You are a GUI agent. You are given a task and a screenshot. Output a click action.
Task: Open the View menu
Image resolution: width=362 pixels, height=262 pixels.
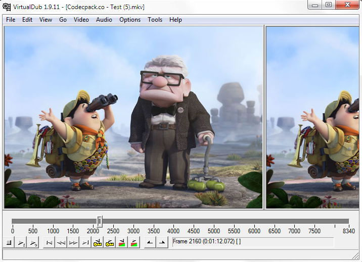(46, 20)
